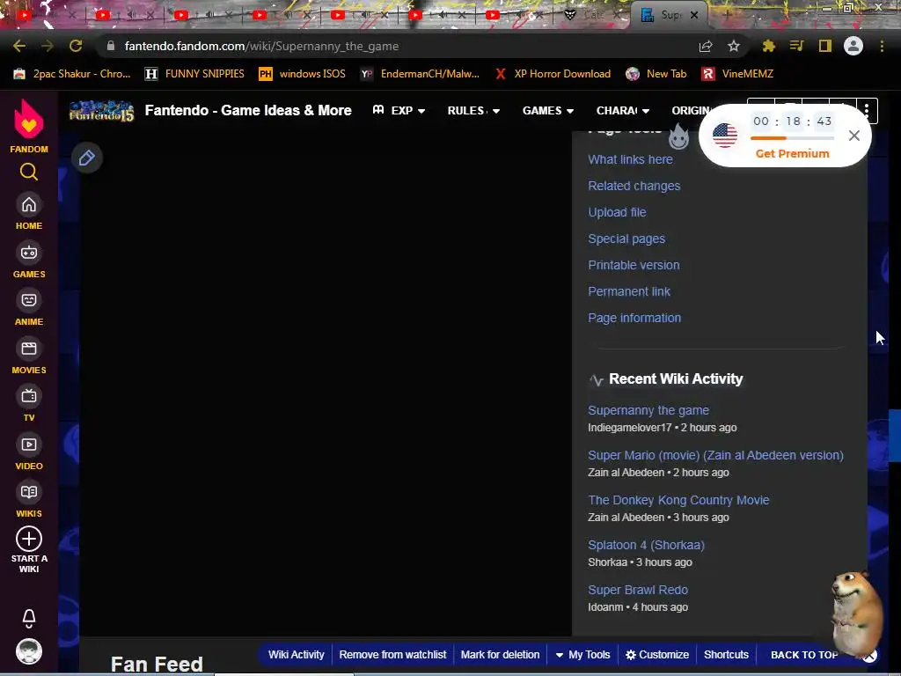
Task: Open Super Mario (movie) Zain al Abedeen version
Action: (715, 455)
